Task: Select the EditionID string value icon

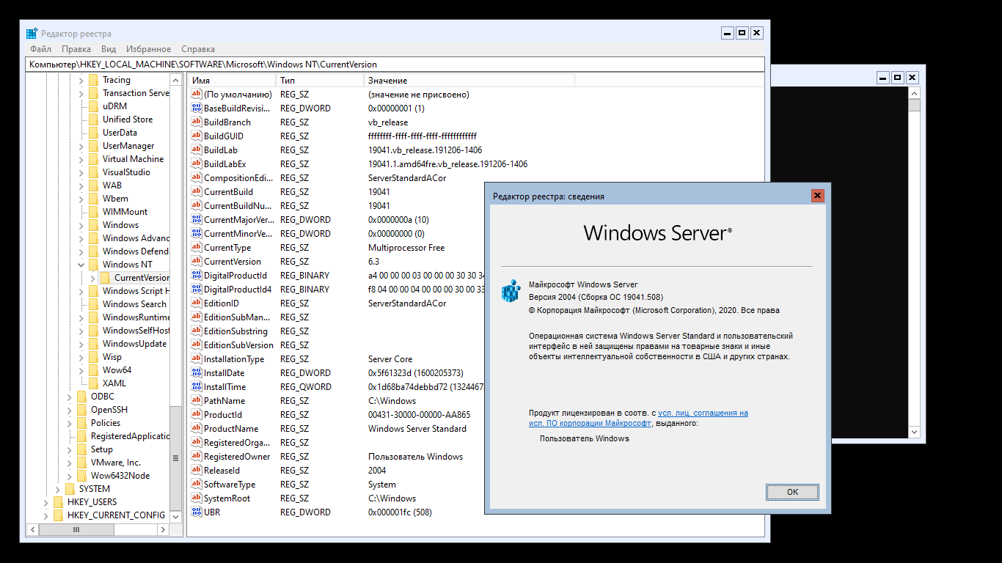Action: [196, 303]
